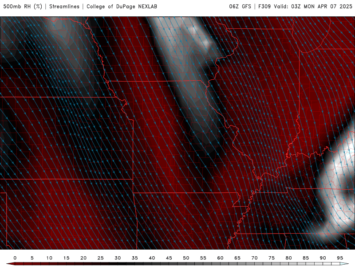Click the 'F309' forecast hour label
The height and width of the screenshot is (266, 355).
point(264,6)
